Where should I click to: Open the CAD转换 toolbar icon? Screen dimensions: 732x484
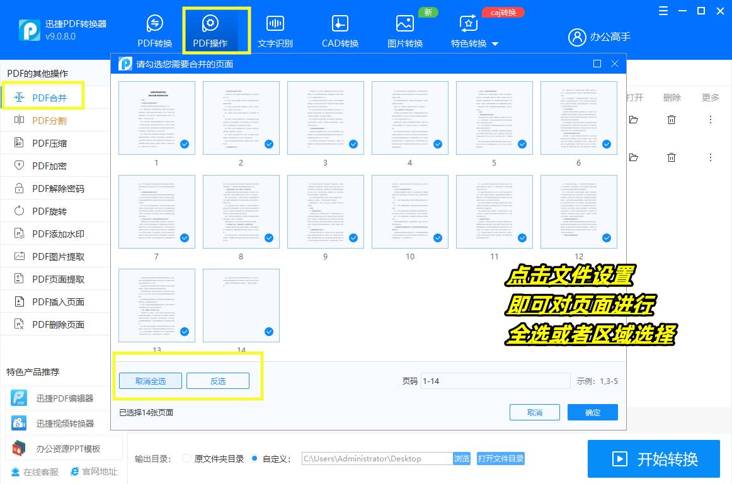[340, 23]
